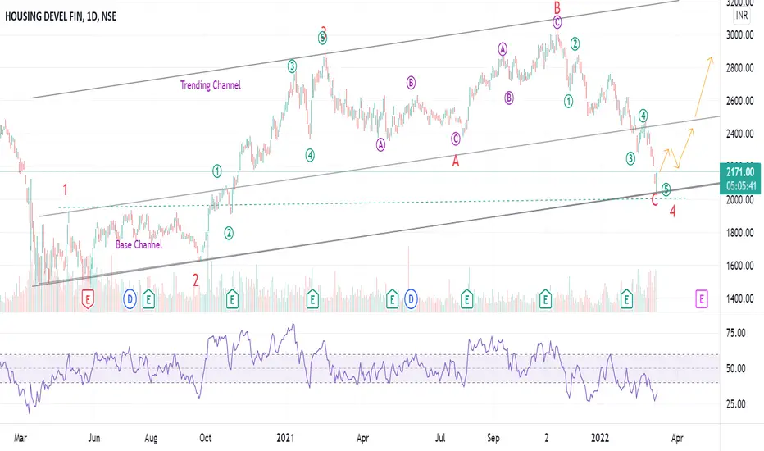Click the RSI 75.00 scale label
The height and width of the screenshot is (451, 764).
[x=735, y=333]
